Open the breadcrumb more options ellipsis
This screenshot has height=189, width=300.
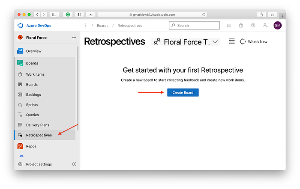[x=85, y=25]
